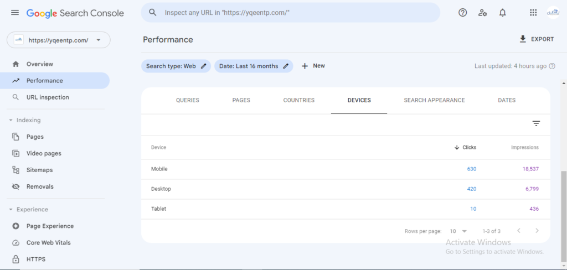The image size is (567, 270).
Task: Open the hamburger main menu
Action: (15, 13)
